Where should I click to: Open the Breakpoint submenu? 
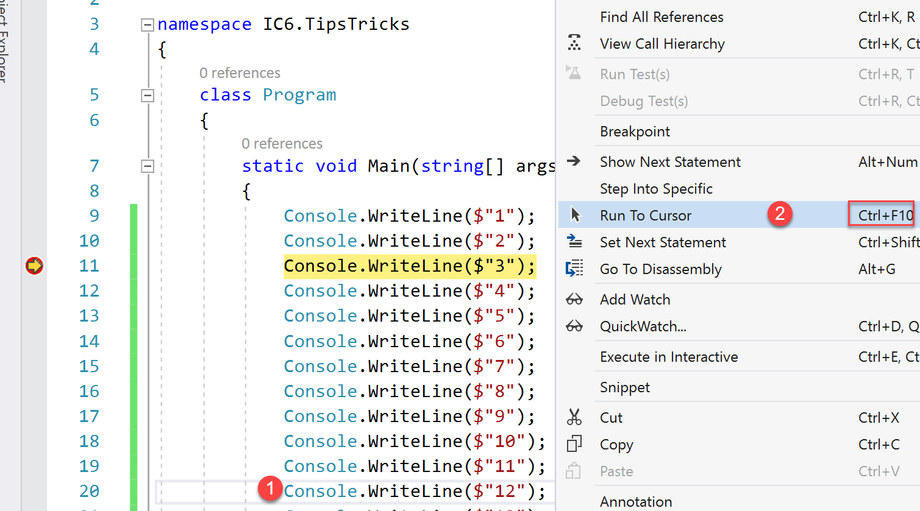tap(635, 131)
